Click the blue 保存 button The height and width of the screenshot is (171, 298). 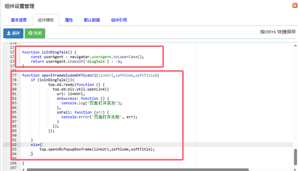pos(14,33)
